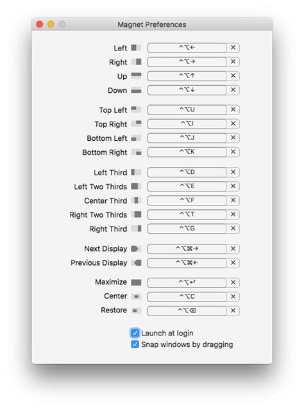Viewport: 304px width, 409px height.
Task: Minimize the Magnet Preferences window
Action: tap(51, 24)
